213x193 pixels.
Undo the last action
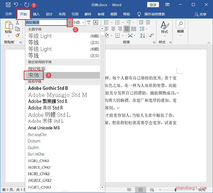[16, 5]
